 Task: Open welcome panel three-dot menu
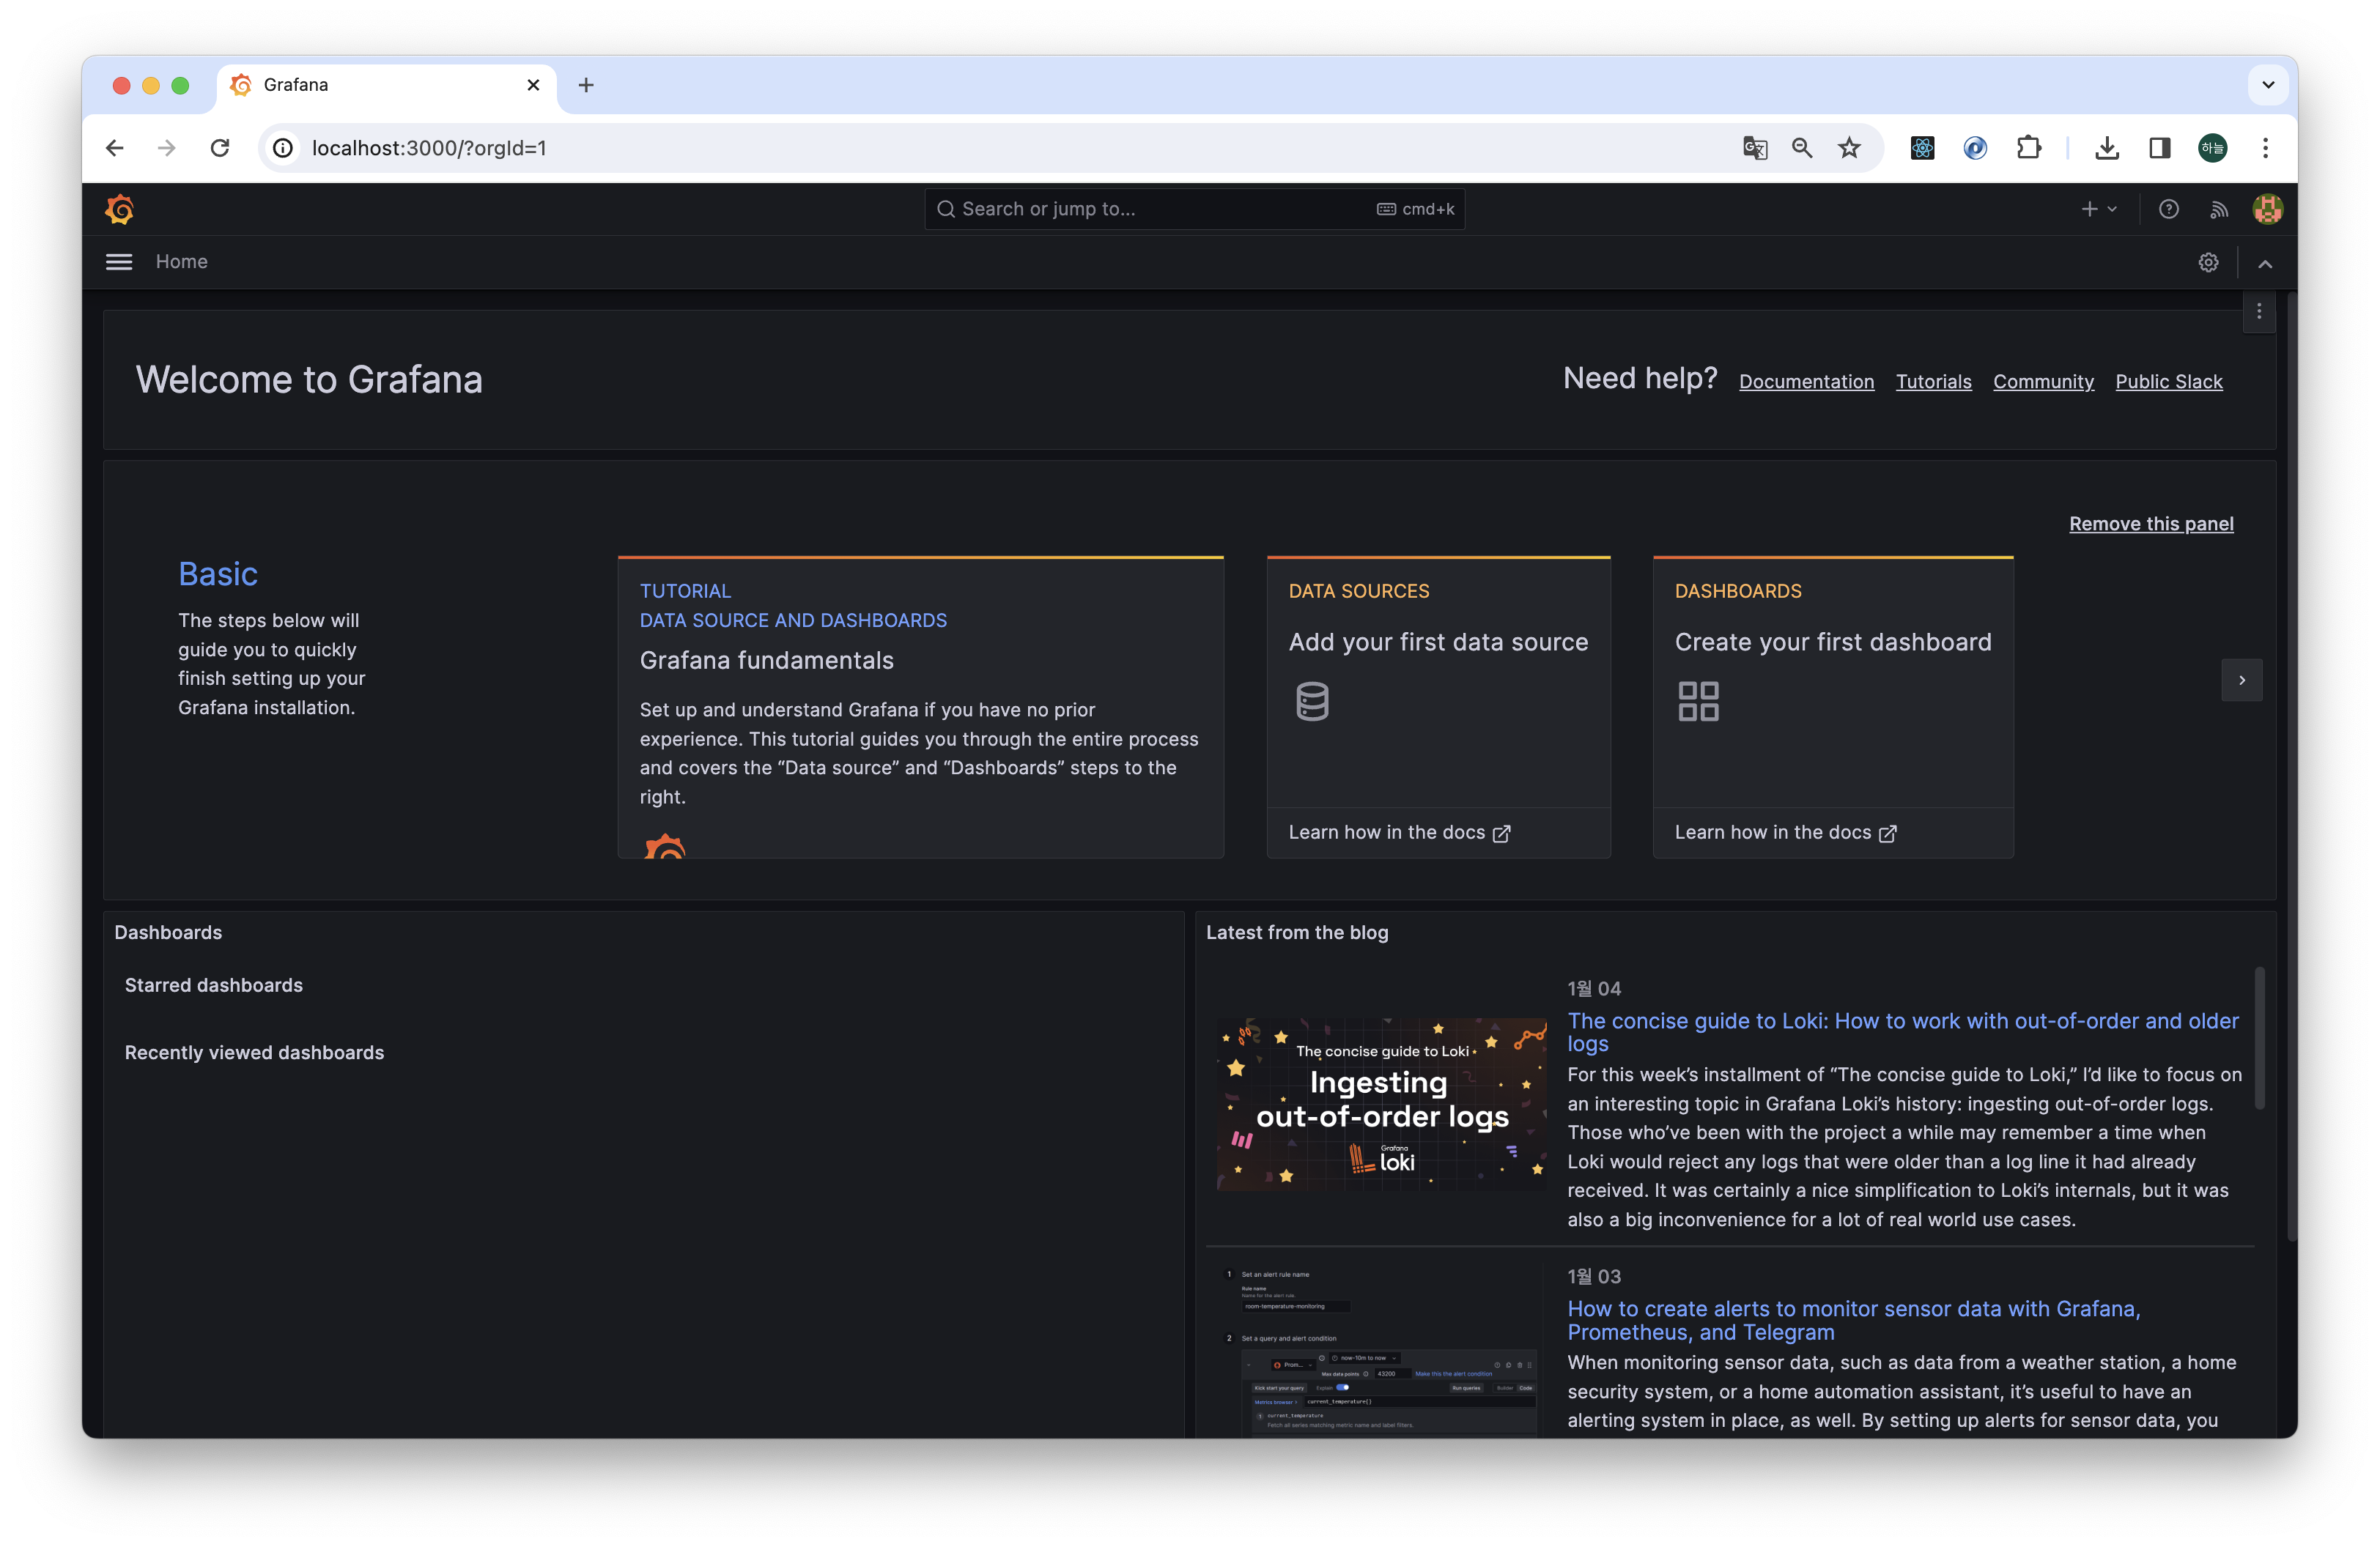2258,312
